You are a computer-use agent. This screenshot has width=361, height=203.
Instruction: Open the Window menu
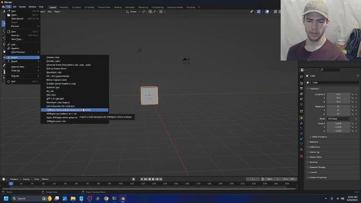tap(32, 7)
